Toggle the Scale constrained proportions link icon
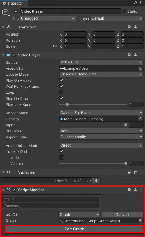The width and height of the screenshot is (145, 237). coord(55,46)
